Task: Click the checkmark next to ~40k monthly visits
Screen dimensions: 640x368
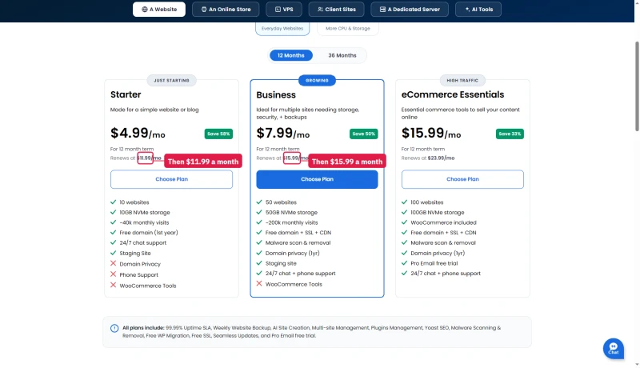Action: 113,222
